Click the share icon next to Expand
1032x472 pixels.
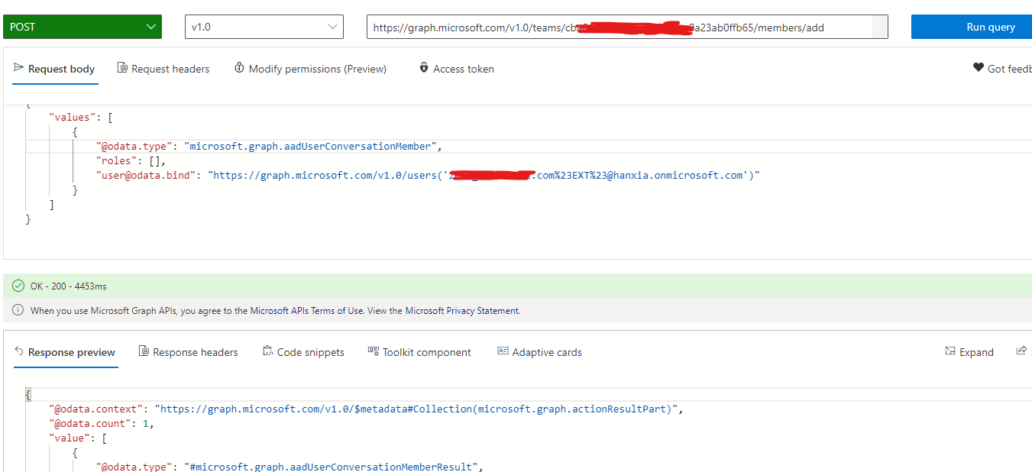1021,351
